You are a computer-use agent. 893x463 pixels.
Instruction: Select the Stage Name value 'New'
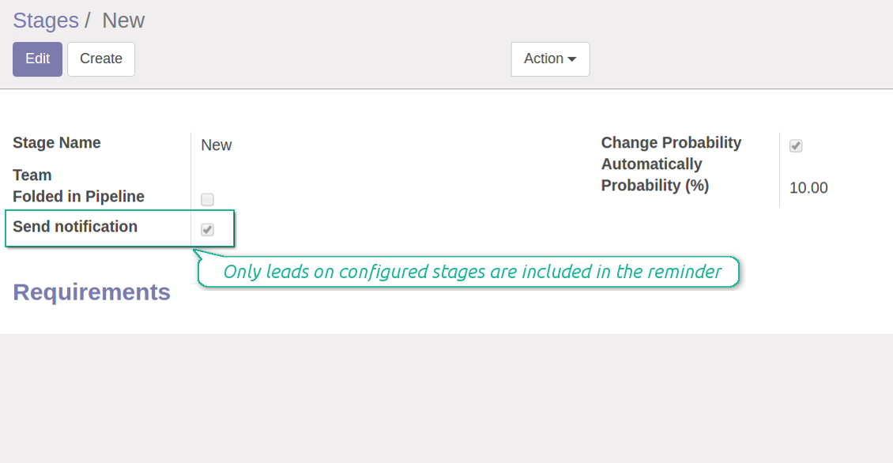(x=217, y=145)
